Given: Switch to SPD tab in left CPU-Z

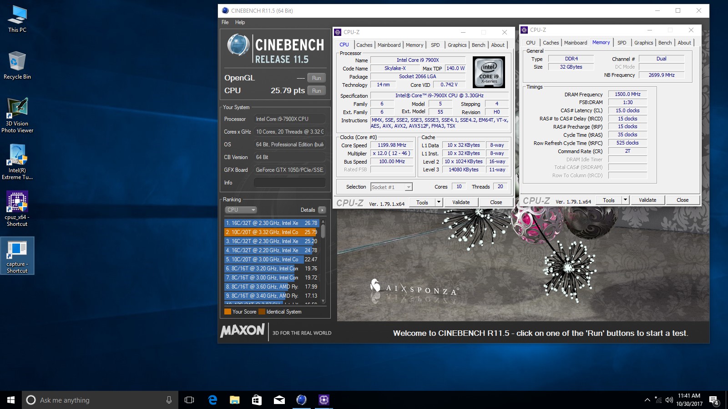Looking at the screenshot, I should coord(435,45).
